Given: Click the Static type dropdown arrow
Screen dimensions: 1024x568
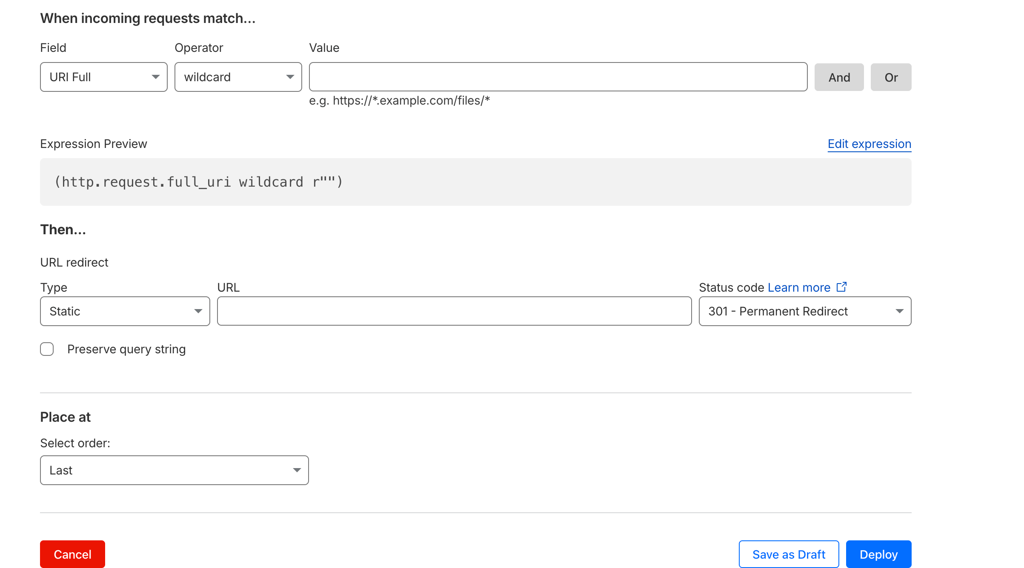Looking at the screenshot, I should (198, 311).
